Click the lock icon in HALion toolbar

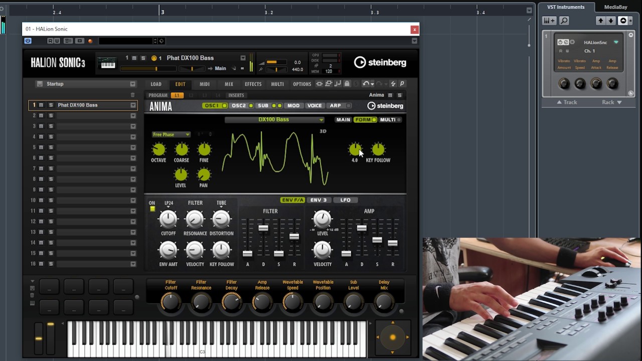[x=347, y=84]
